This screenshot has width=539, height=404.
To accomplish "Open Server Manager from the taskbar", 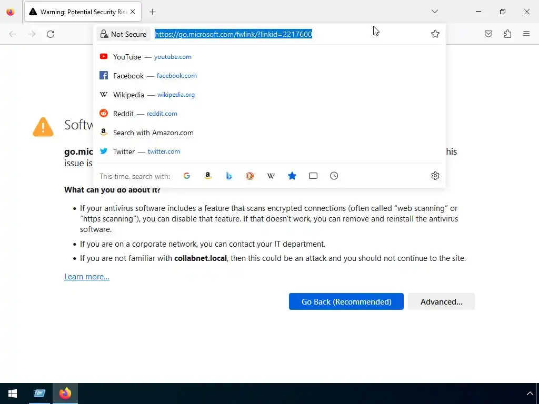I will (x=39, y=393).
